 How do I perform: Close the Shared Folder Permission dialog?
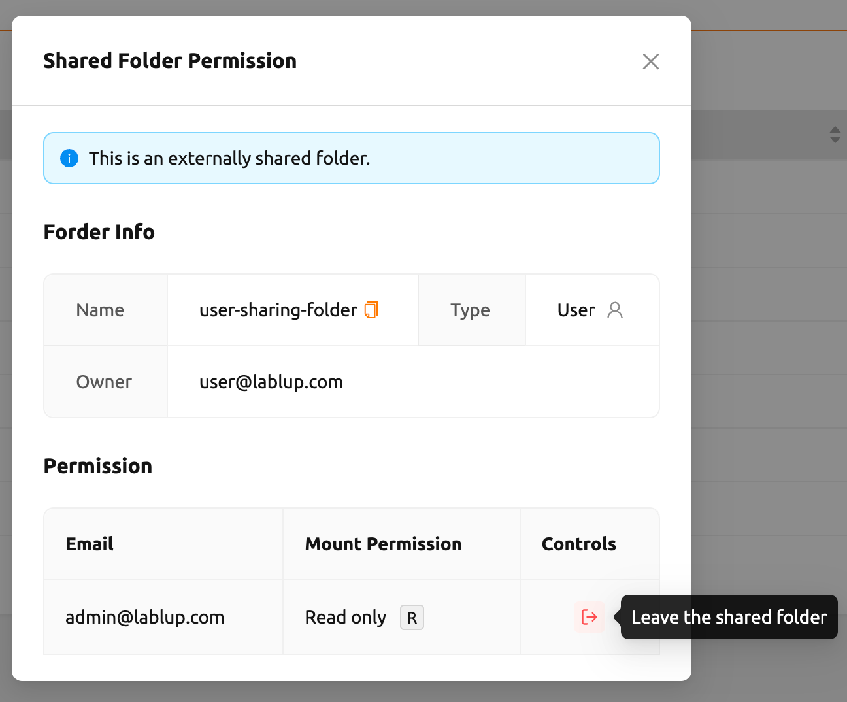(651, 61)
